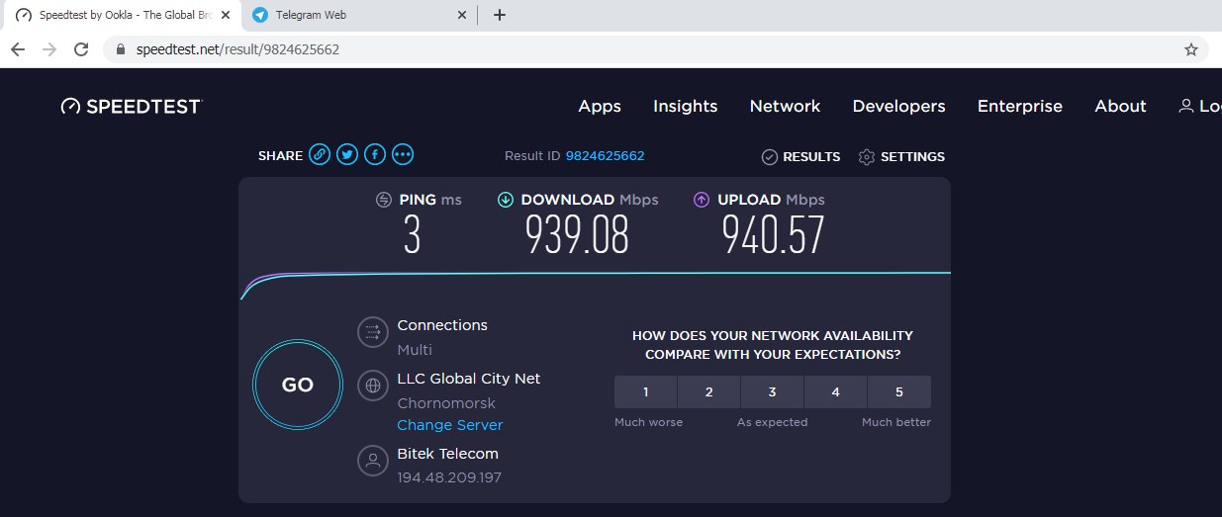
Task: Click the Download arrow icon
Action: click(x=505, y=200)
